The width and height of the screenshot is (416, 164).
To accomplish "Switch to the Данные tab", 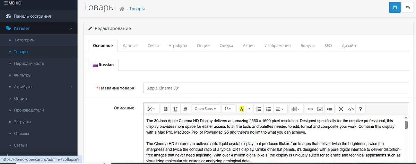I will point(130,46).
